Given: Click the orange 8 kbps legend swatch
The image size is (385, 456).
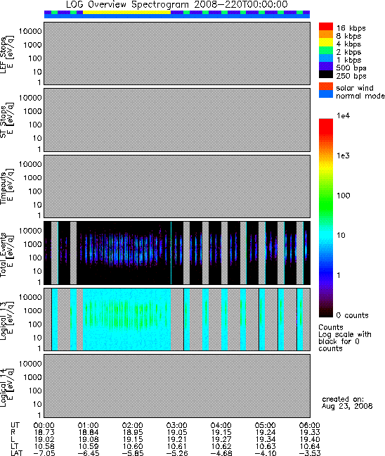Looking at the screenshot, I should tap(326, 34).
